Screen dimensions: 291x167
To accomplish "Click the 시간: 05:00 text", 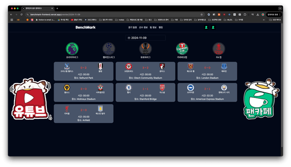I will tap(84, 117).
